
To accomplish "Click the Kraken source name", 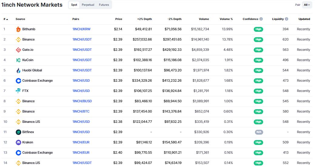I will (x=28, y=142).
